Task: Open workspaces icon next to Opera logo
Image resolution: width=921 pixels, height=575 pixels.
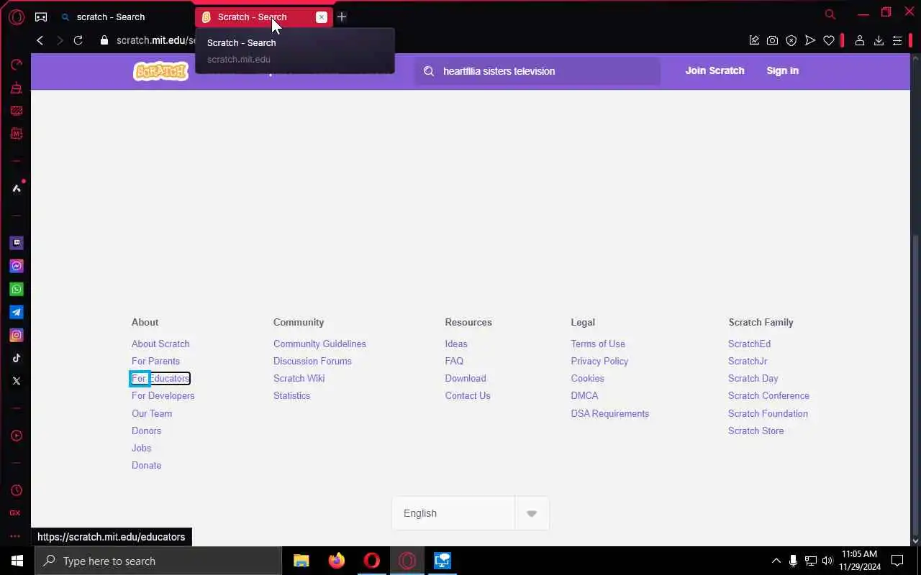Action: tap(41, 17)
